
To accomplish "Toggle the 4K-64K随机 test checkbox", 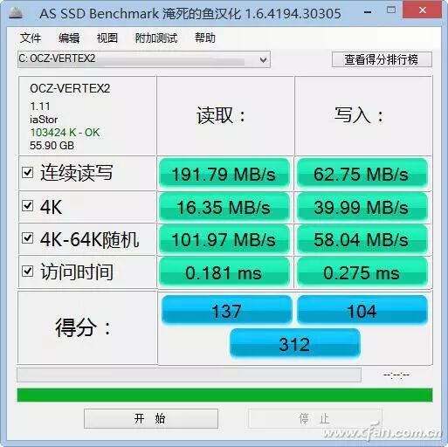I will pyautogui.click(x=28, y=237).
